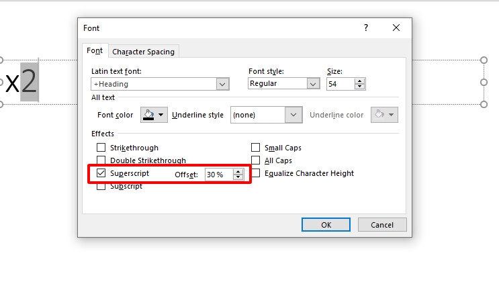Screen dimensions: 499x284
Task: Enable the Small Caps checkbox
Action: click(x=256, y=148)
